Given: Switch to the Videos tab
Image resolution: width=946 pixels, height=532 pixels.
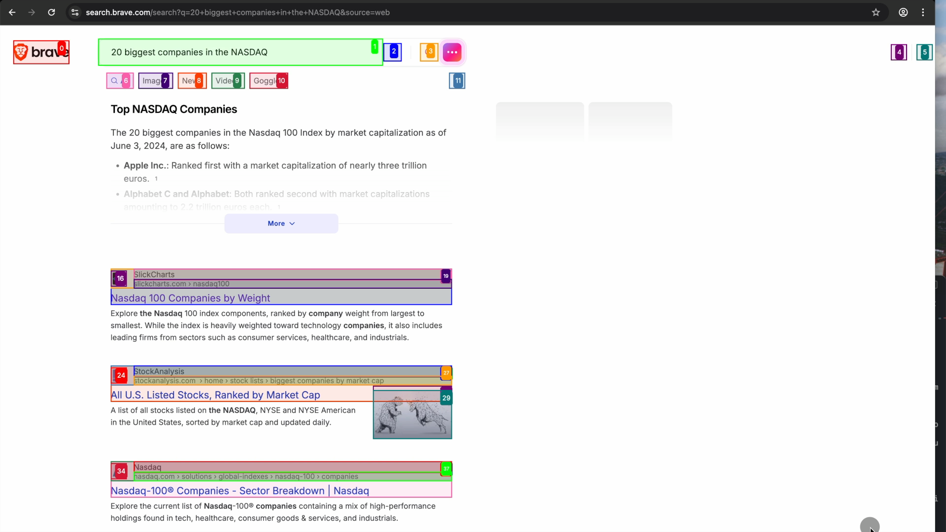Looking at the screenshot, I should 228,81.
